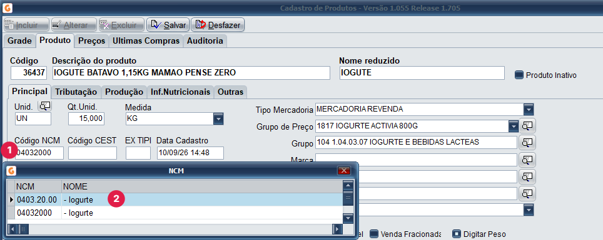603x240 pixels.
Task: Click the Data Cadastro field
Action: pyautogui.click(x=190, y=153)
